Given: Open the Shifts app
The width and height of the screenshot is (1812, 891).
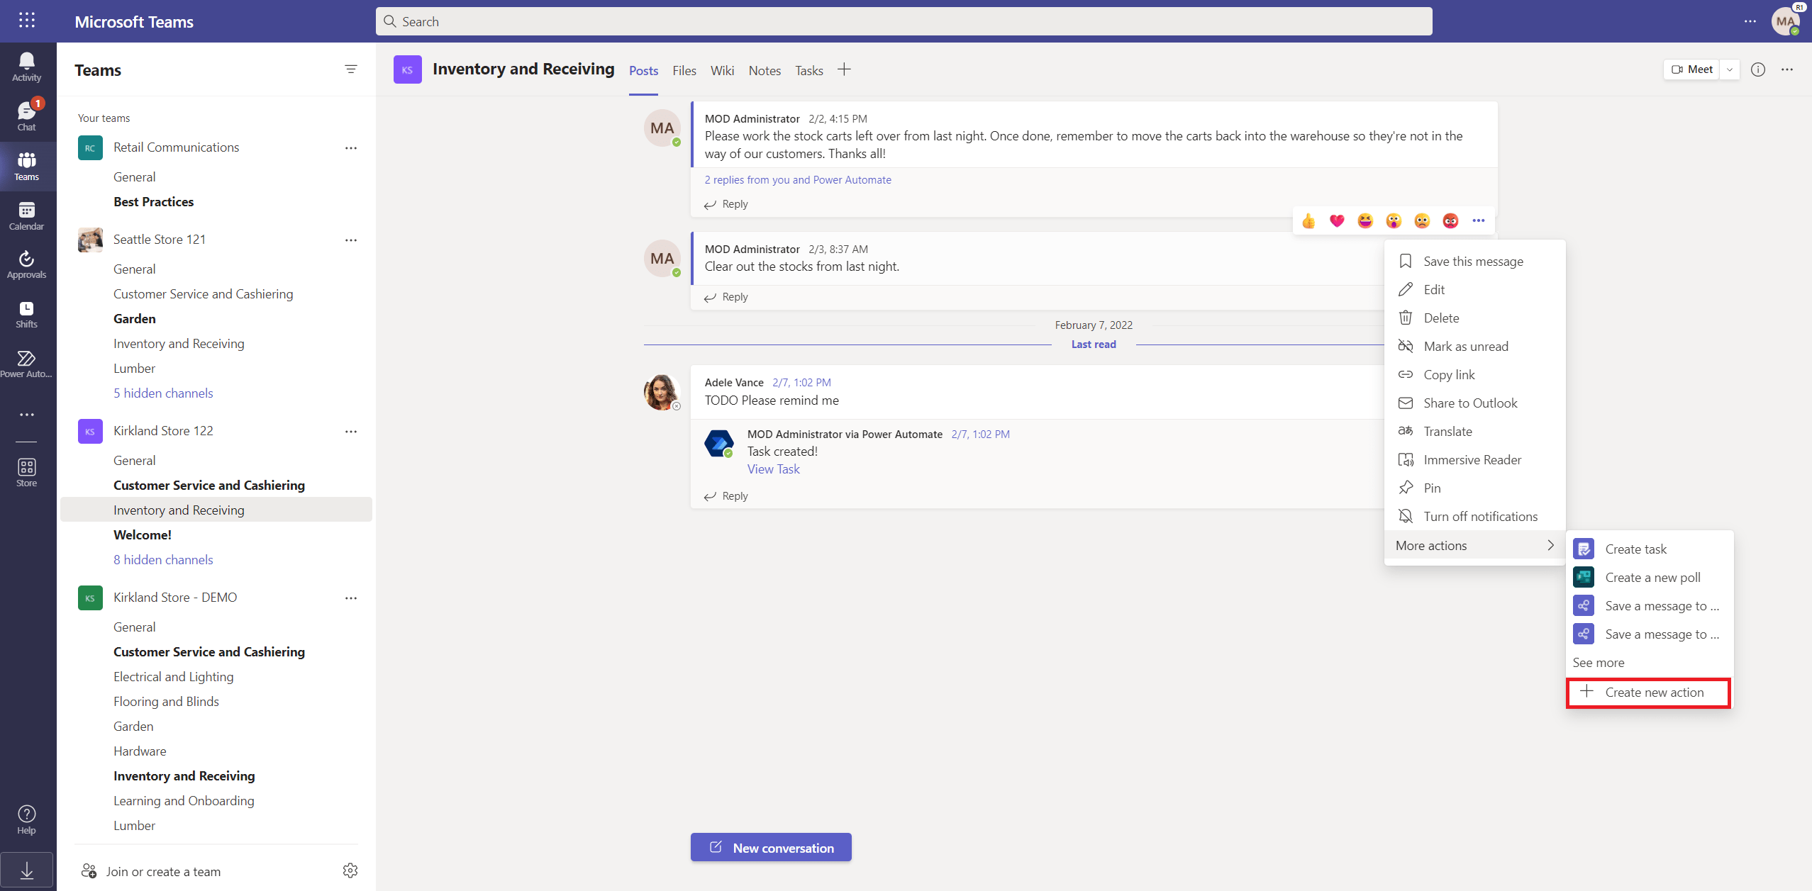Looking at the screenshot, I should (x=26, y=312).
